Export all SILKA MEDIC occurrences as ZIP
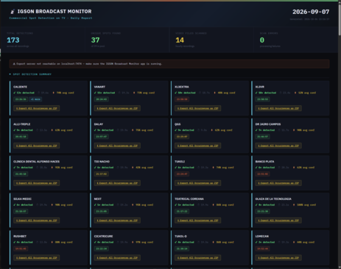341x269 pixels. point(36,220)
